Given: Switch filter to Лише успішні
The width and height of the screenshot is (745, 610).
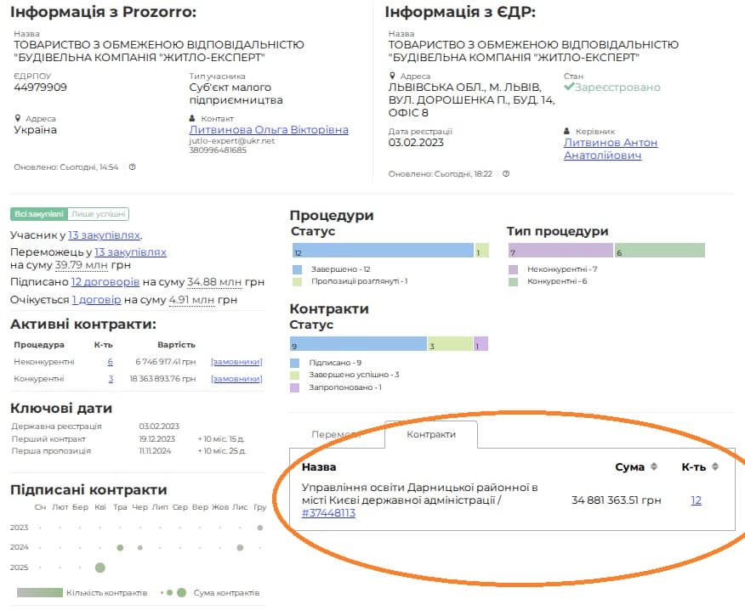Looking at the screenshot, I should pyautogui.click(x=98, y=214).
